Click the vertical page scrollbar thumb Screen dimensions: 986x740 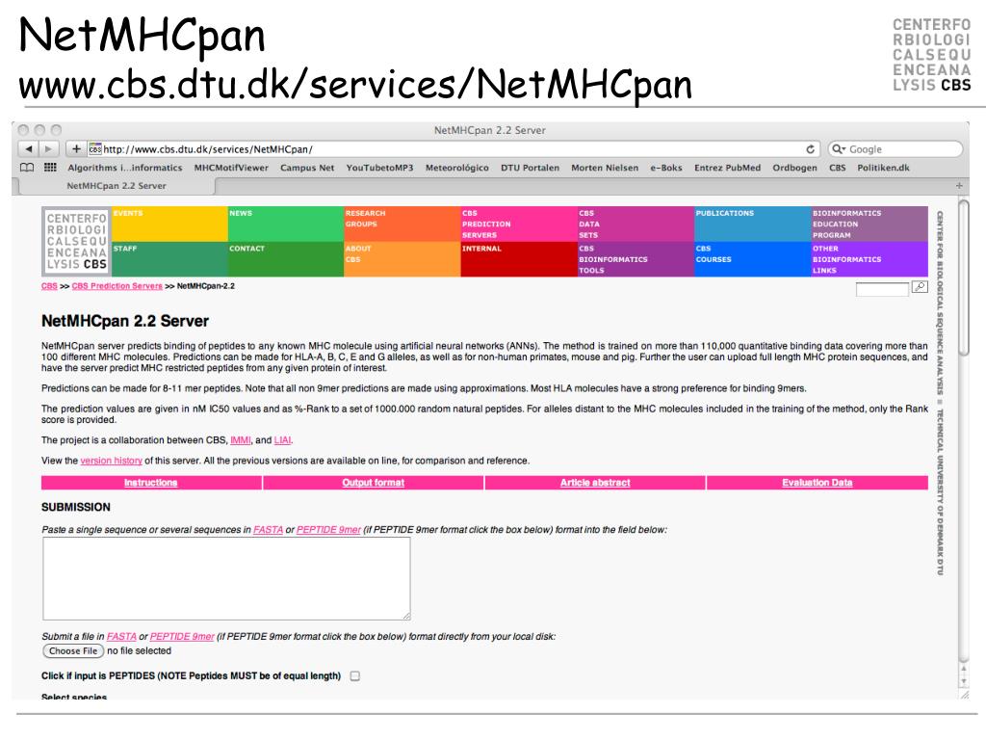tap(964, 277)
